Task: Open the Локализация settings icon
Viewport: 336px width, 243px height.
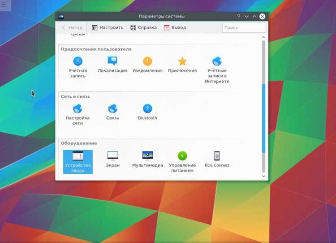Action: 112,65
